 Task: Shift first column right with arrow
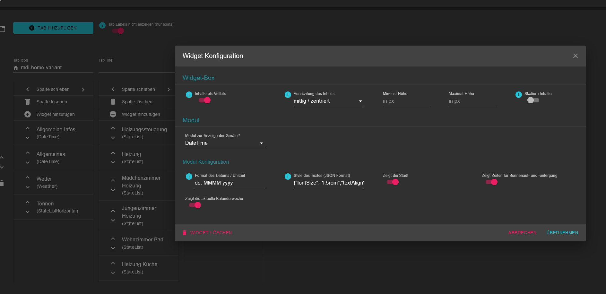[x=83, y=89]
